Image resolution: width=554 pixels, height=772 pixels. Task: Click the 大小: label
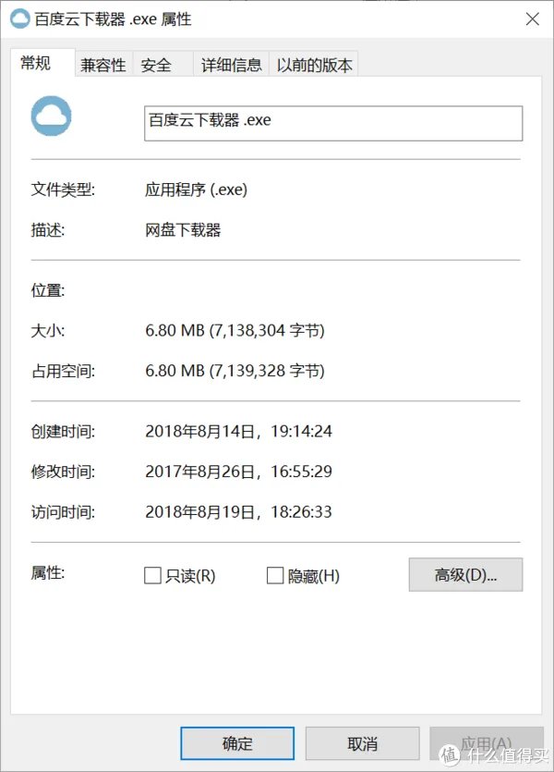pos(48,330)
